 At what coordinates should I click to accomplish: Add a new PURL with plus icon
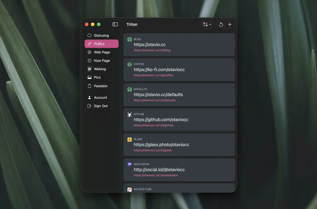[x=230, y=24]
